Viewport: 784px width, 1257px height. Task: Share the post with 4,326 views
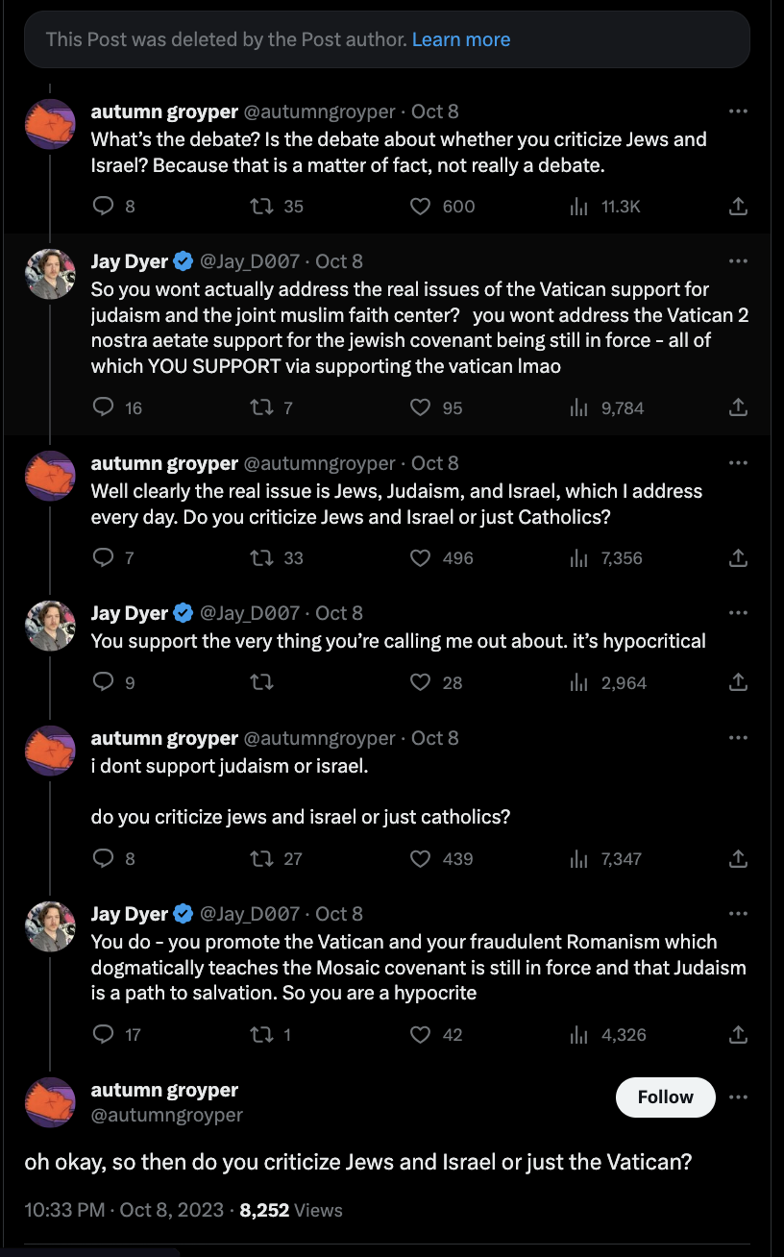738,1034
